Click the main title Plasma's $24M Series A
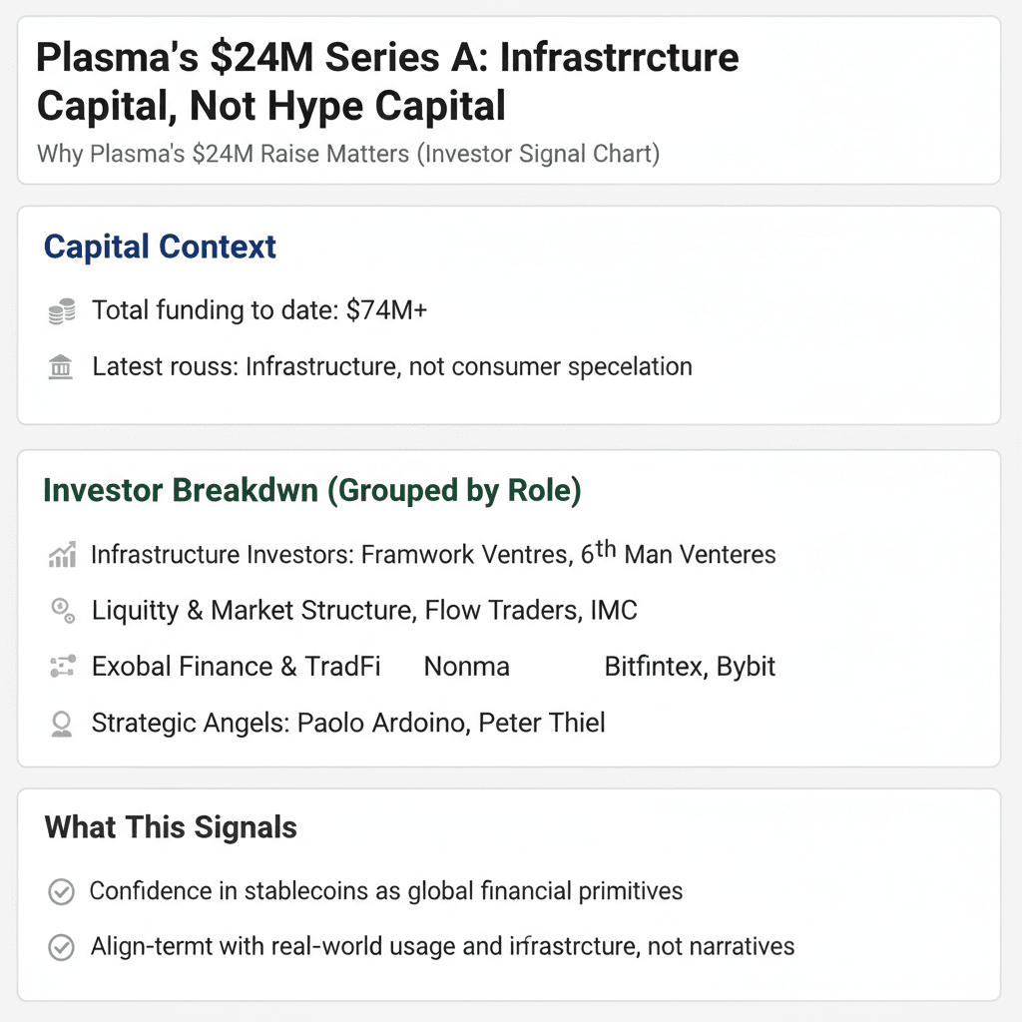1022x1022 pixels. (x=387, y=81)
